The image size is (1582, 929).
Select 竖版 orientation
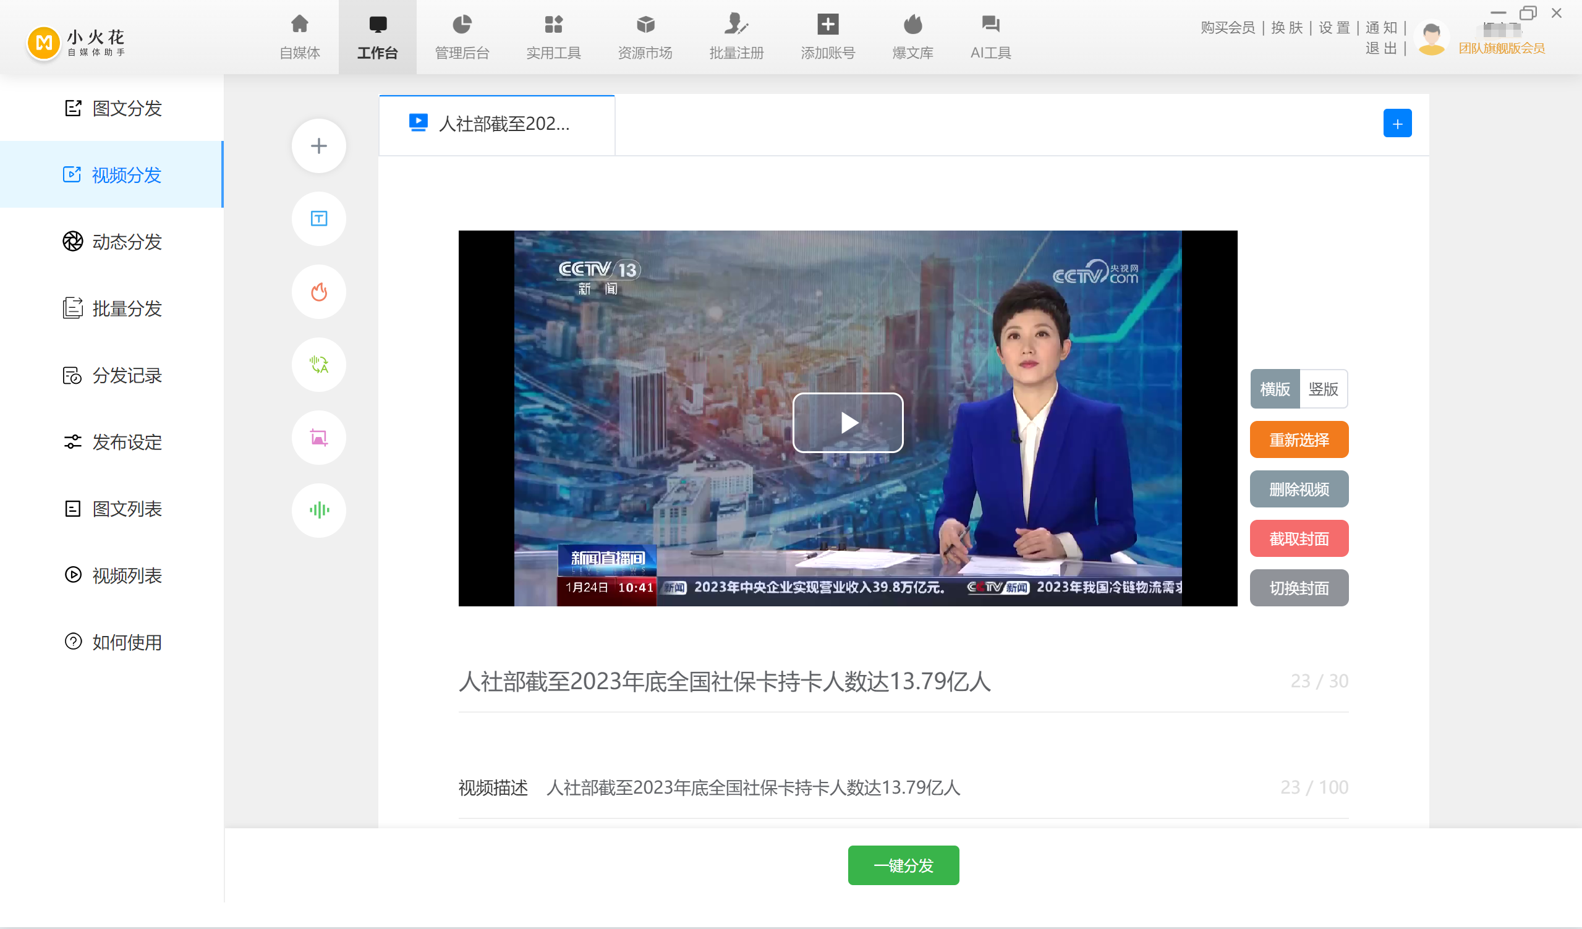pos(1324,389)
